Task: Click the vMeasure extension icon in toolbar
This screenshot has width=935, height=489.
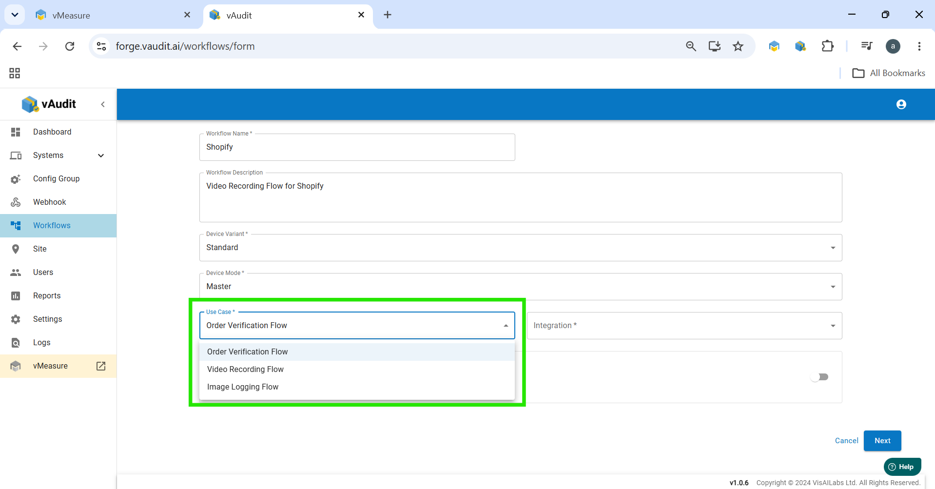Action: [774, 46]
